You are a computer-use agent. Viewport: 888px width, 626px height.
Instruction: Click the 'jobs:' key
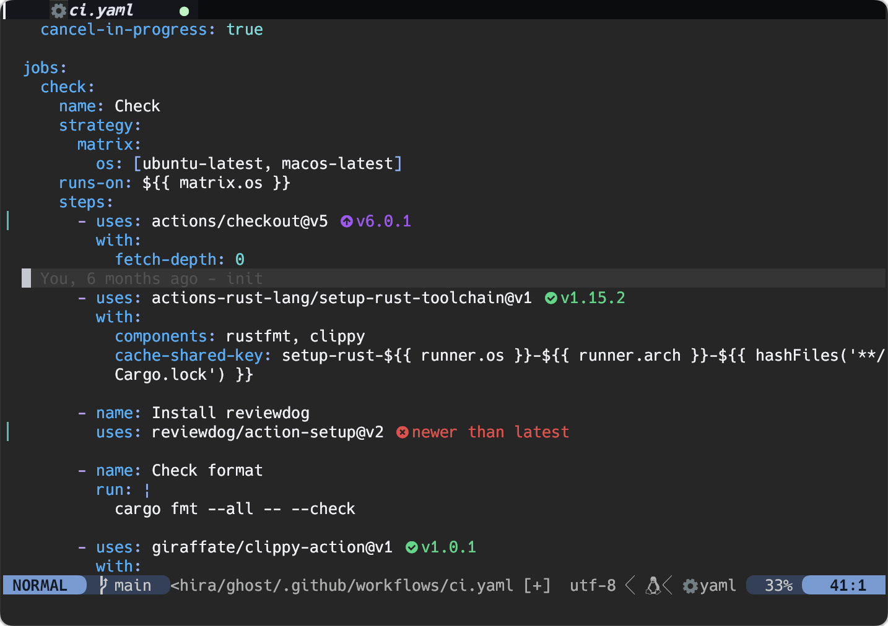[x=45, y=68]
